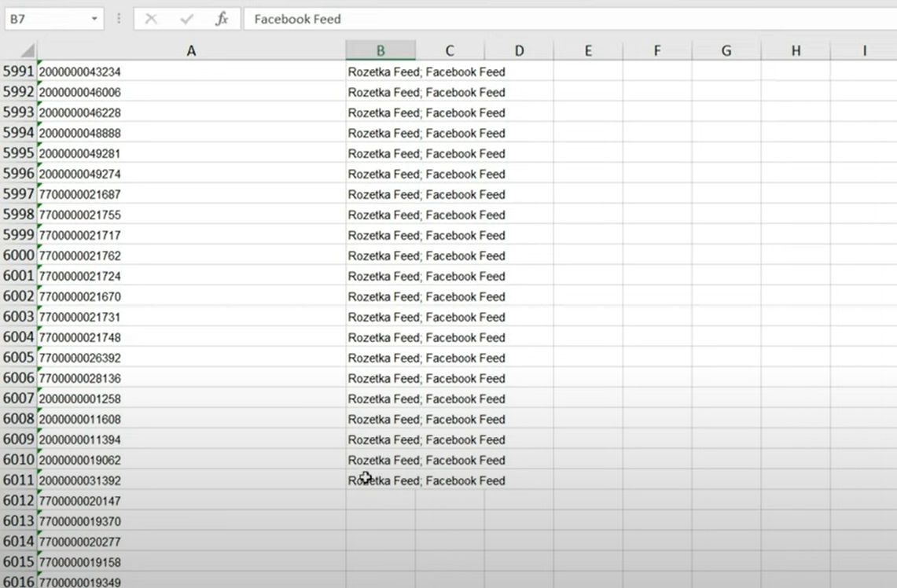Image resolution: width=897 pixels, height=588 pixels.
Task: Click cell with value 2000000049281
Action: tap(192, 153)
